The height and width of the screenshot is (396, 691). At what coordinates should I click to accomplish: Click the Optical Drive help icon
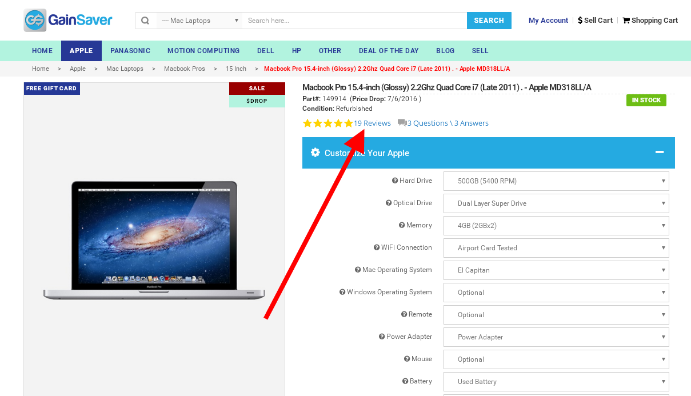389,203
